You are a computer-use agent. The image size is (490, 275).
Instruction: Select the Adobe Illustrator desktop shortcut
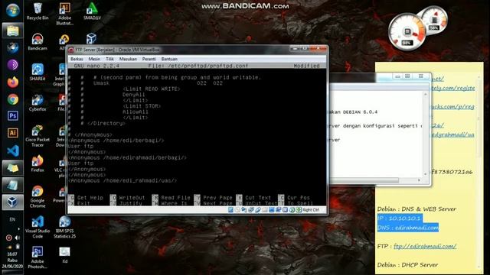[x=64, y=14]
